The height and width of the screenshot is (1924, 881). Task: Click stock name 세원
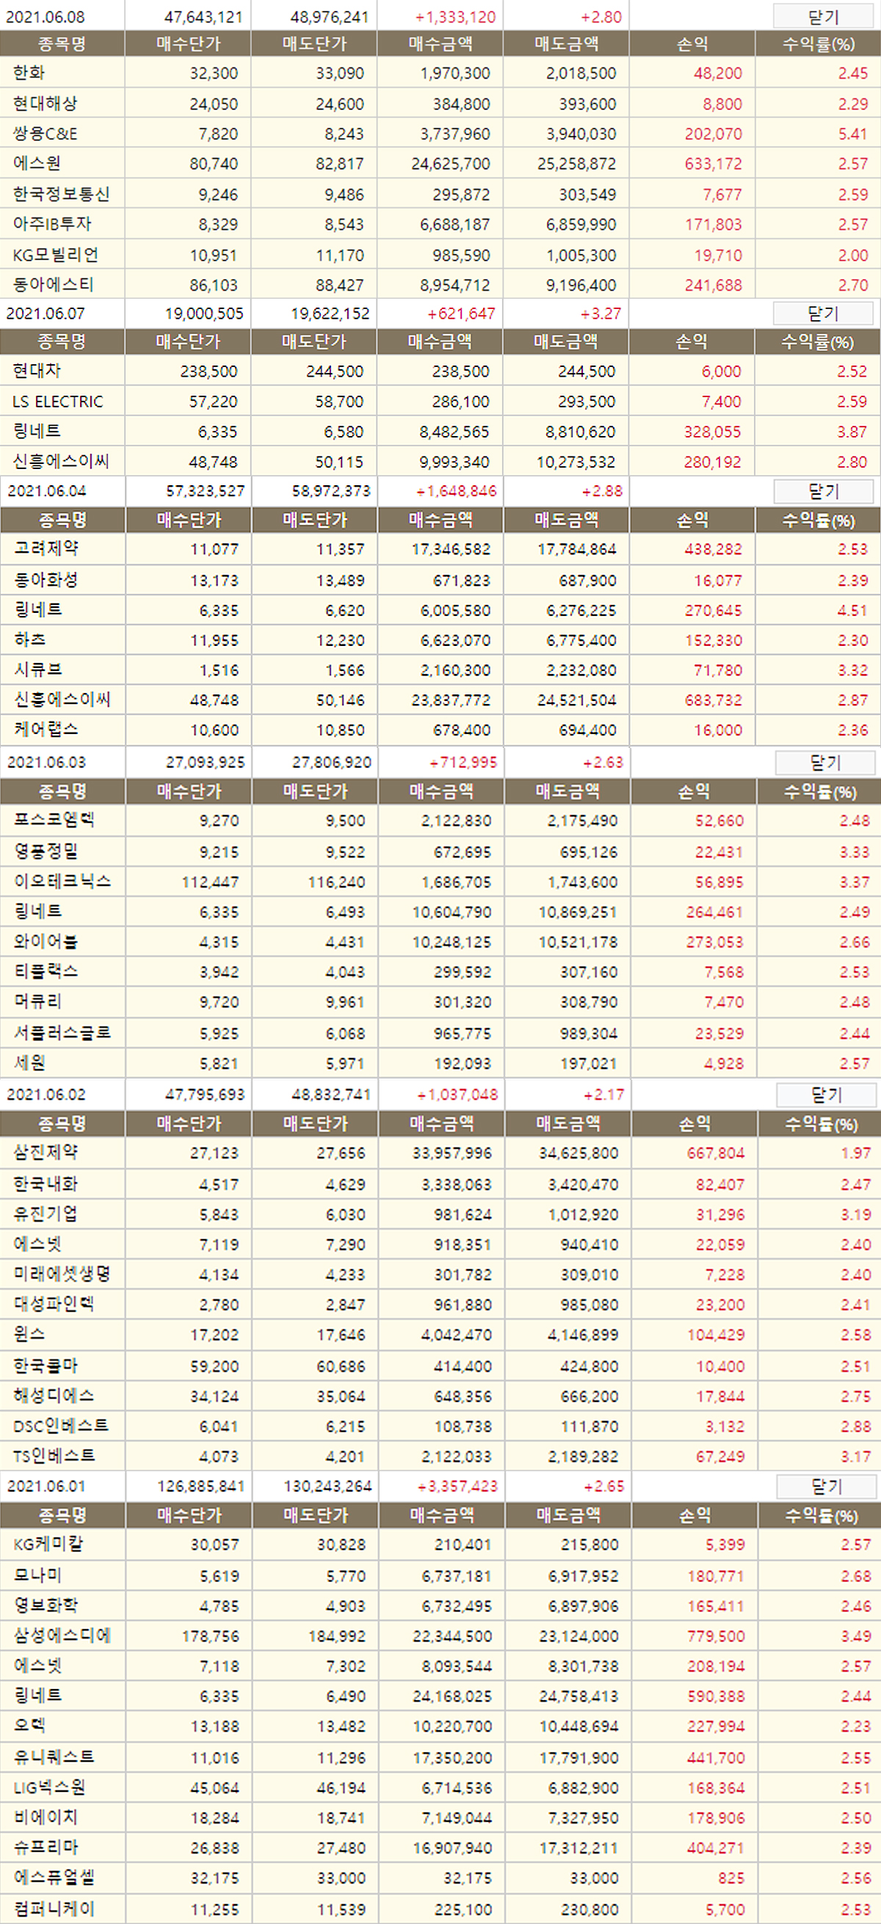30,1064
